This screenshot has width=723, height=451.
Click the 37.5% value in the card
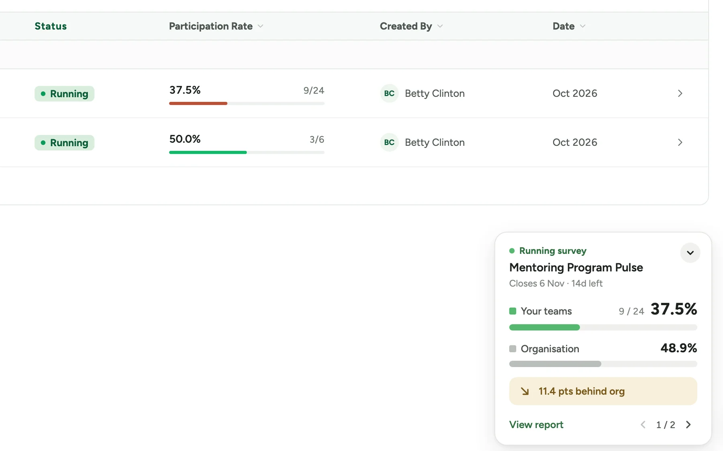(674, 309)
